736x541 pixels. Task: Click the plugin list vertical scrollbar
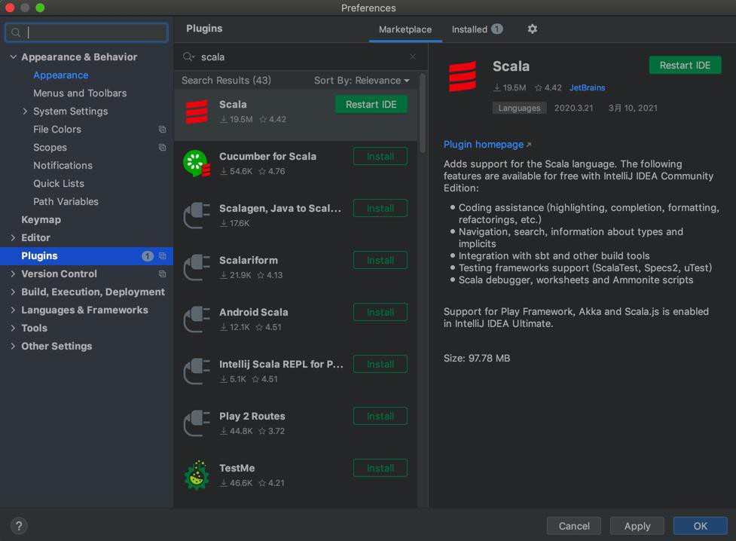pyautogui.click(x=423, y=113)
